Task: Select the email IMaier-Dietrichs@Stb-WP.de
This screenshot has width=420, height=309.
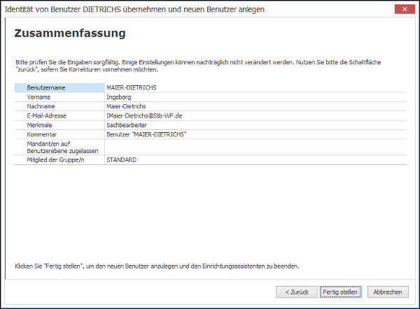Action: click(144, 116)
